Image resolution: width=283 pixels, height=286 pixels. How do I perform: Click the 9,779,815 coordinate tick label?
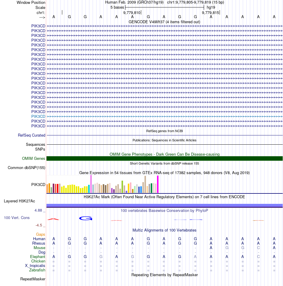[x=210, y=12]
